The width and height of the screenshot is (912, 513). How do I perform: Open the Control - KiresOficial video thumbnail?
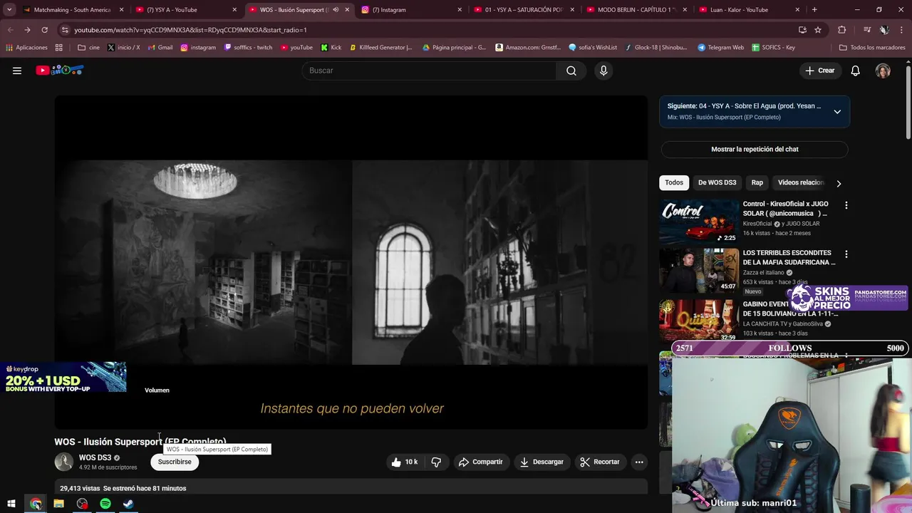click(699, 222)
